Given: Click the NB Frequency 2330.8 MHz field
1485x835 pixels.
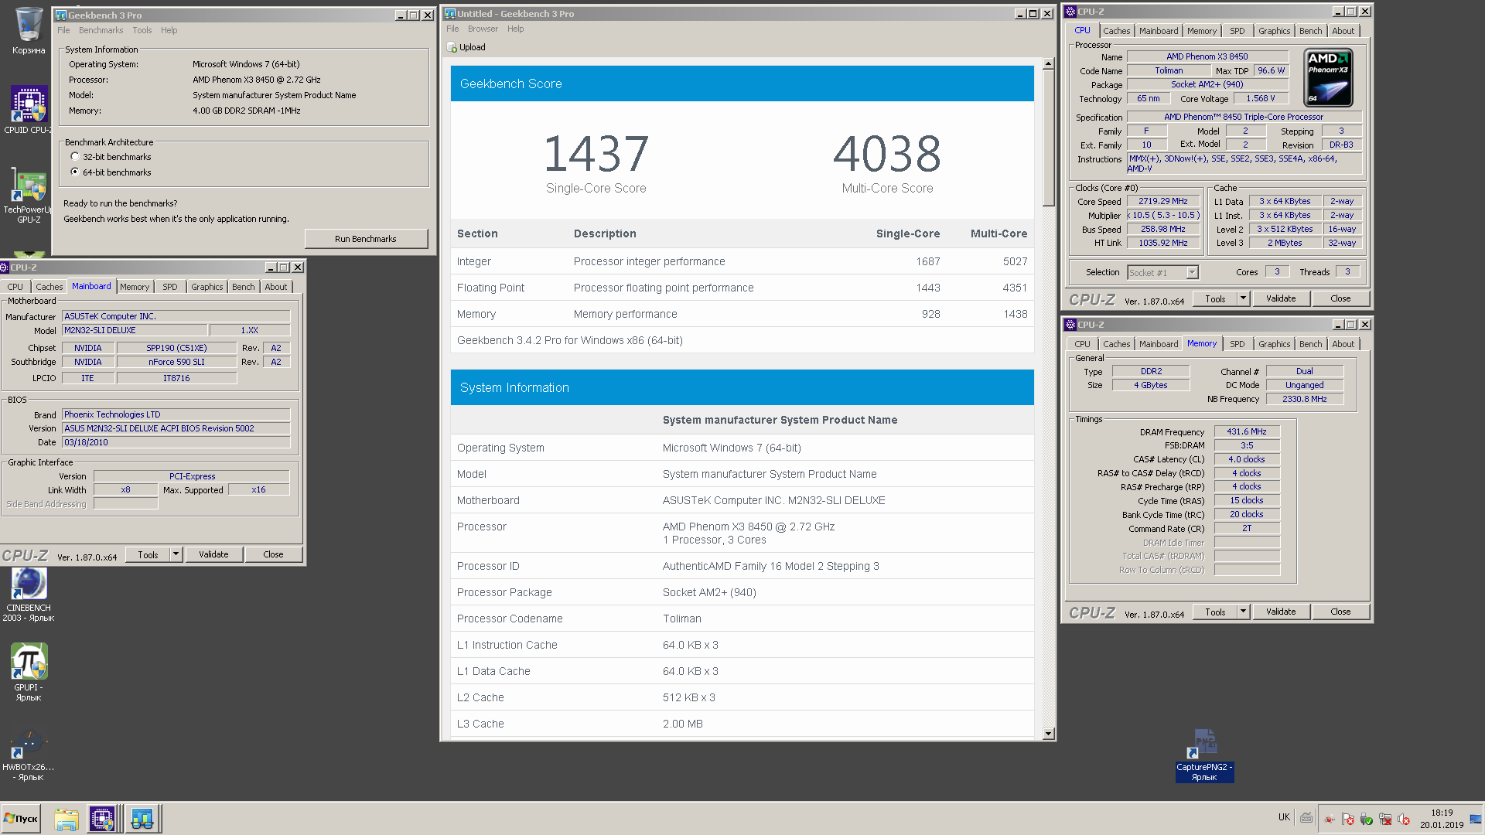Looking at the screenshot, I should 1304,399.
